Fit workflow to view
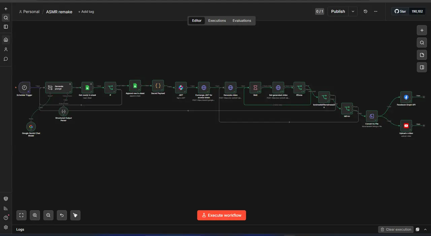This screenshot has height=236, width=431. coord(21,215)
